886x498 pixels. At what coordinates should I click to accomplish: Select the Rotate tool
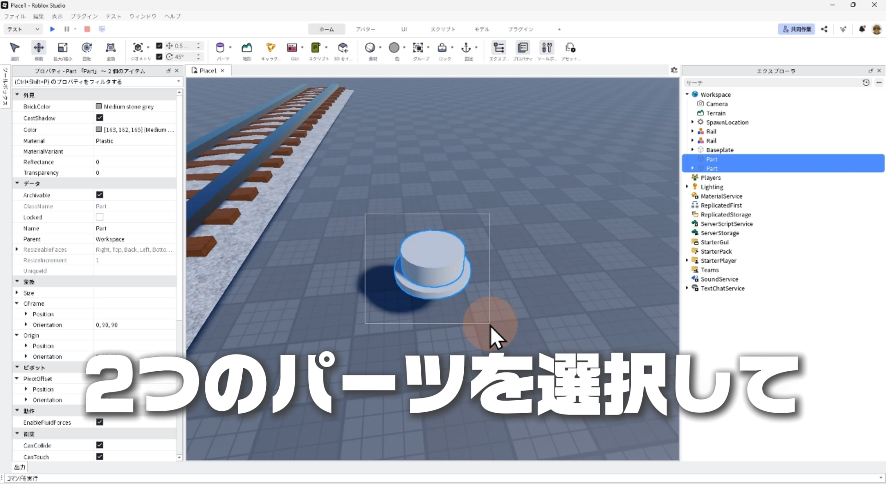(x=87, y=48)
